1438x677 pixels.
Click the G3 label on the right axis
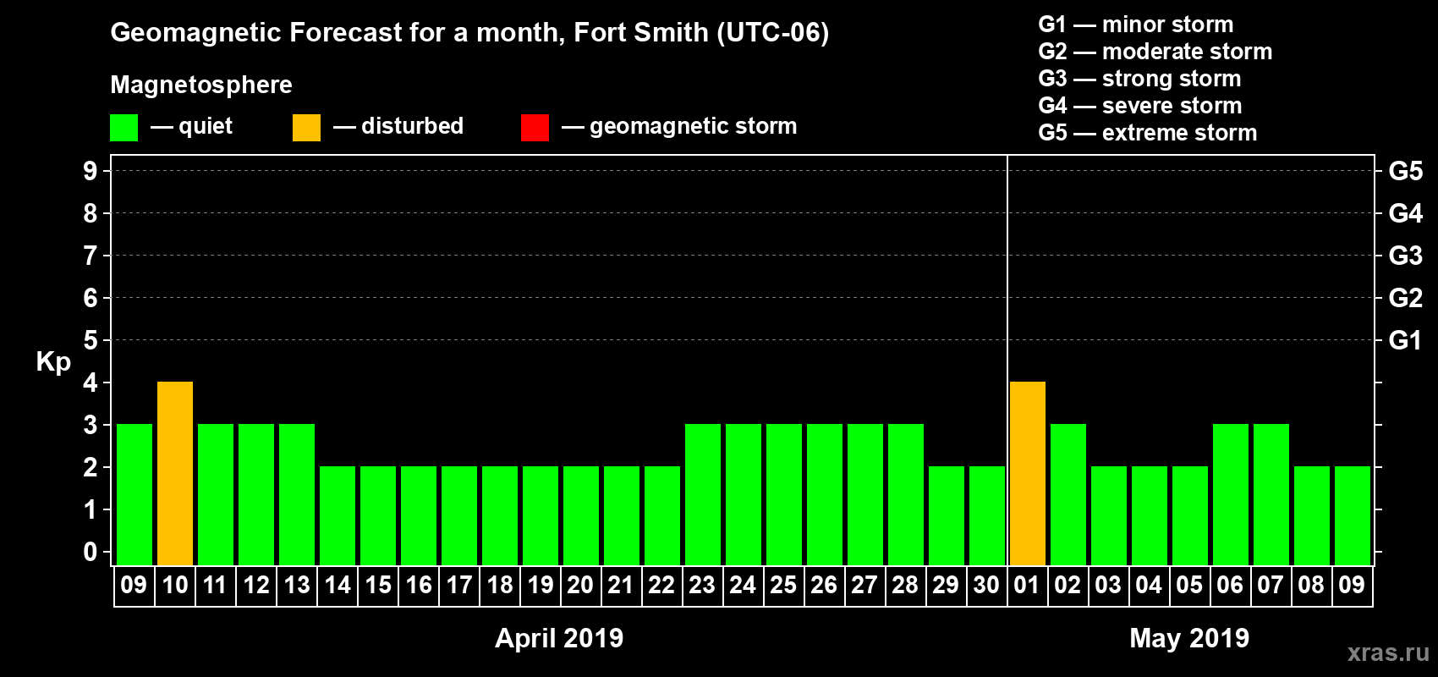click(x=1405, y=256)
